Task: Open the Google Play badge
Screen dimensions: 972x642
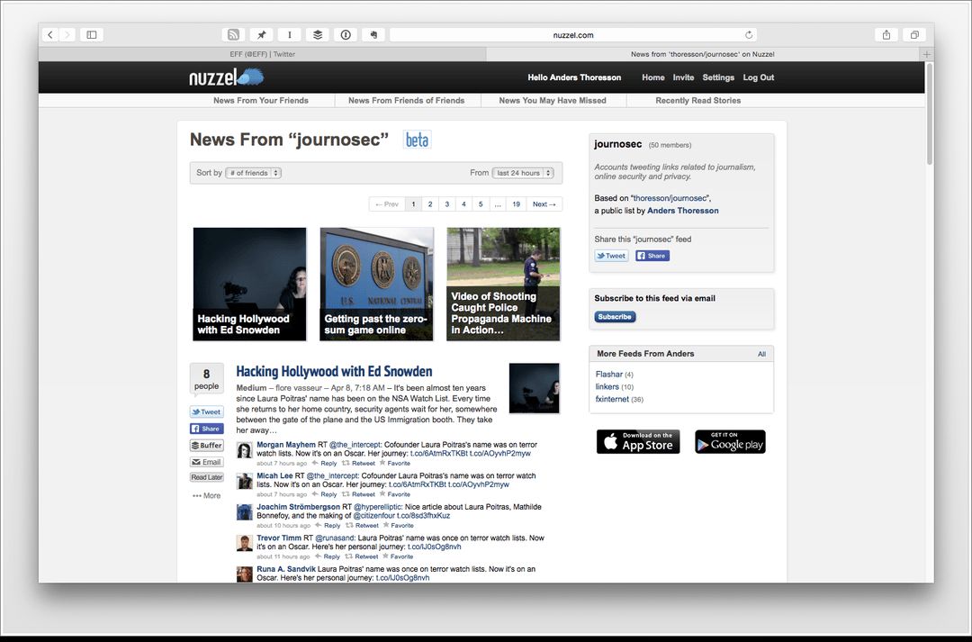Action: pos(730,441)
